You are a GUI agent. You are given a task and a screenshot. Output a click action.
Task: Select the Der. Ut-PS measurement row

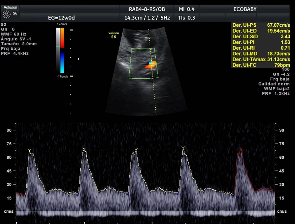point(261,25)
